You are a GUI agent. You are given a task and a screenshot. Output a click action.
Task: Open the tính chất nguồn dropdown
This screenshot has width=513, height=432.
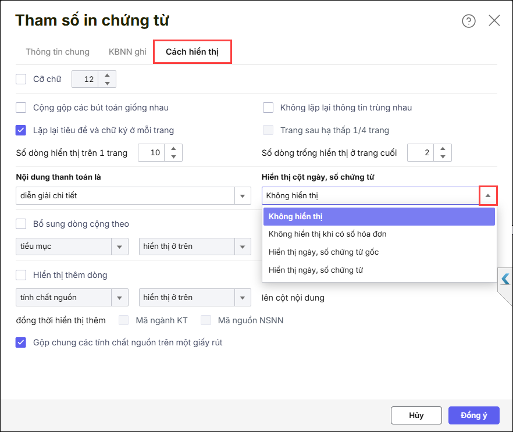(x=120, y=298)
